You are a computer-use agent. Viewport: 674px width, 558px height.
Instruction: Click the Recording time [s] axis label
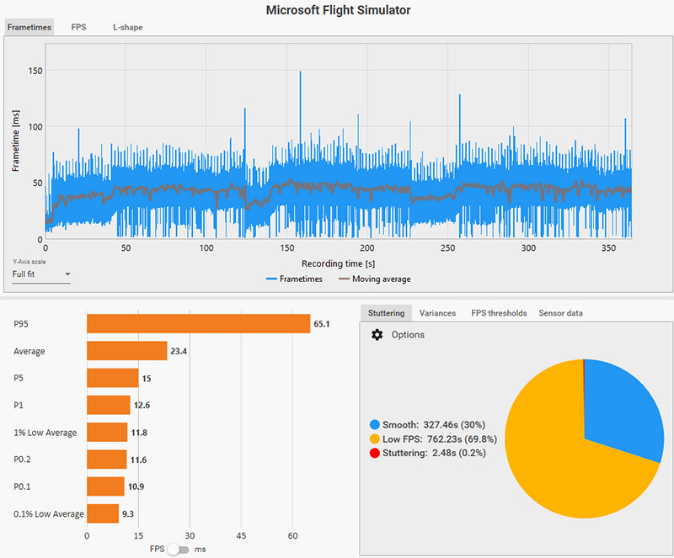pyautogui.click(x=339, y=263)
